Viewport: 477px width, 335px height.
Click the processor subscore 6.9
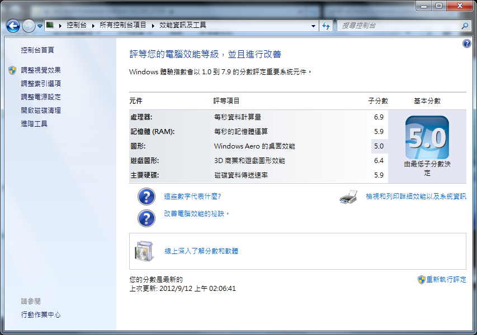point(379,117)
